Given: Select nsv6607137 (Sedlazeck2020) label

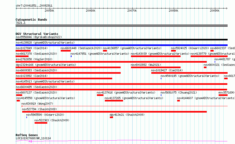Looking at the screenshot, I should pos(36,92).
